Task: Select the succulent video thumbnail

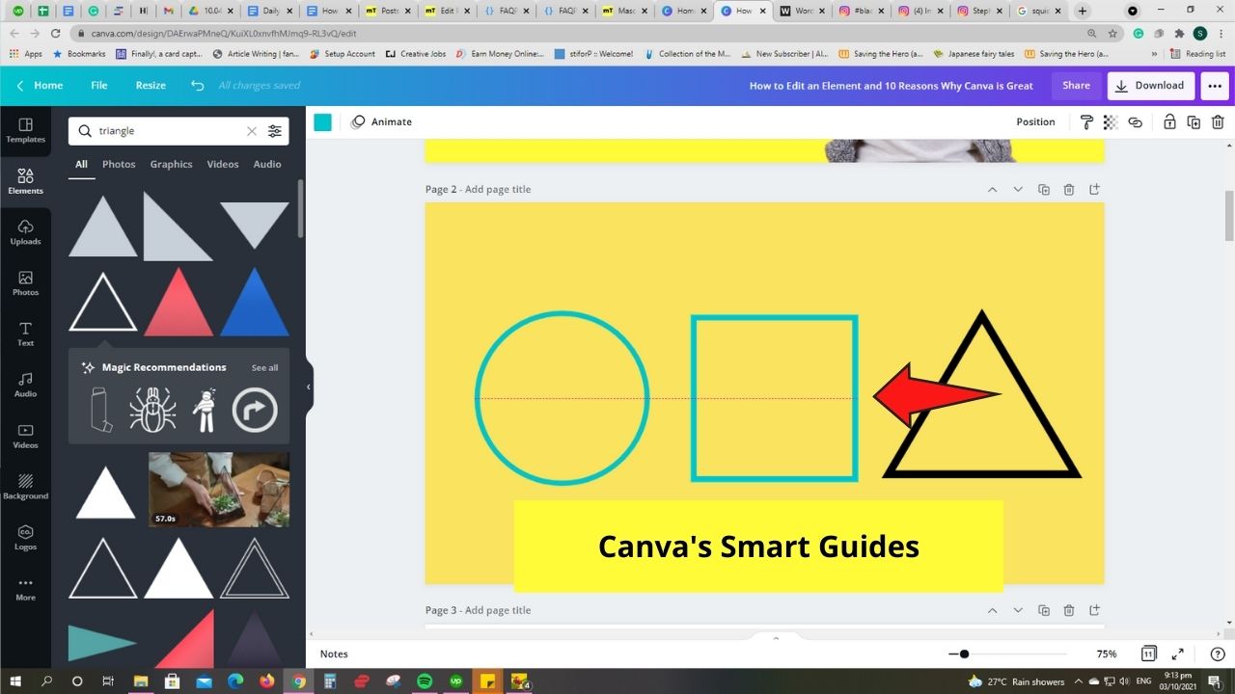Action: [x=219, y=490]
